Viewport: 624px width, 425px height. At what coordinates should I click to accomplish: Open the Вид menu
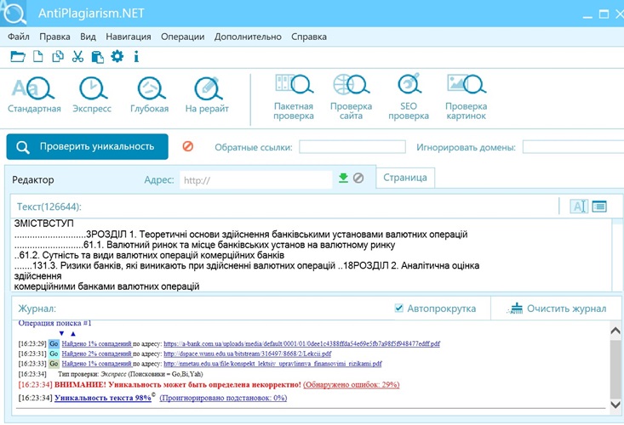[88, 37]
